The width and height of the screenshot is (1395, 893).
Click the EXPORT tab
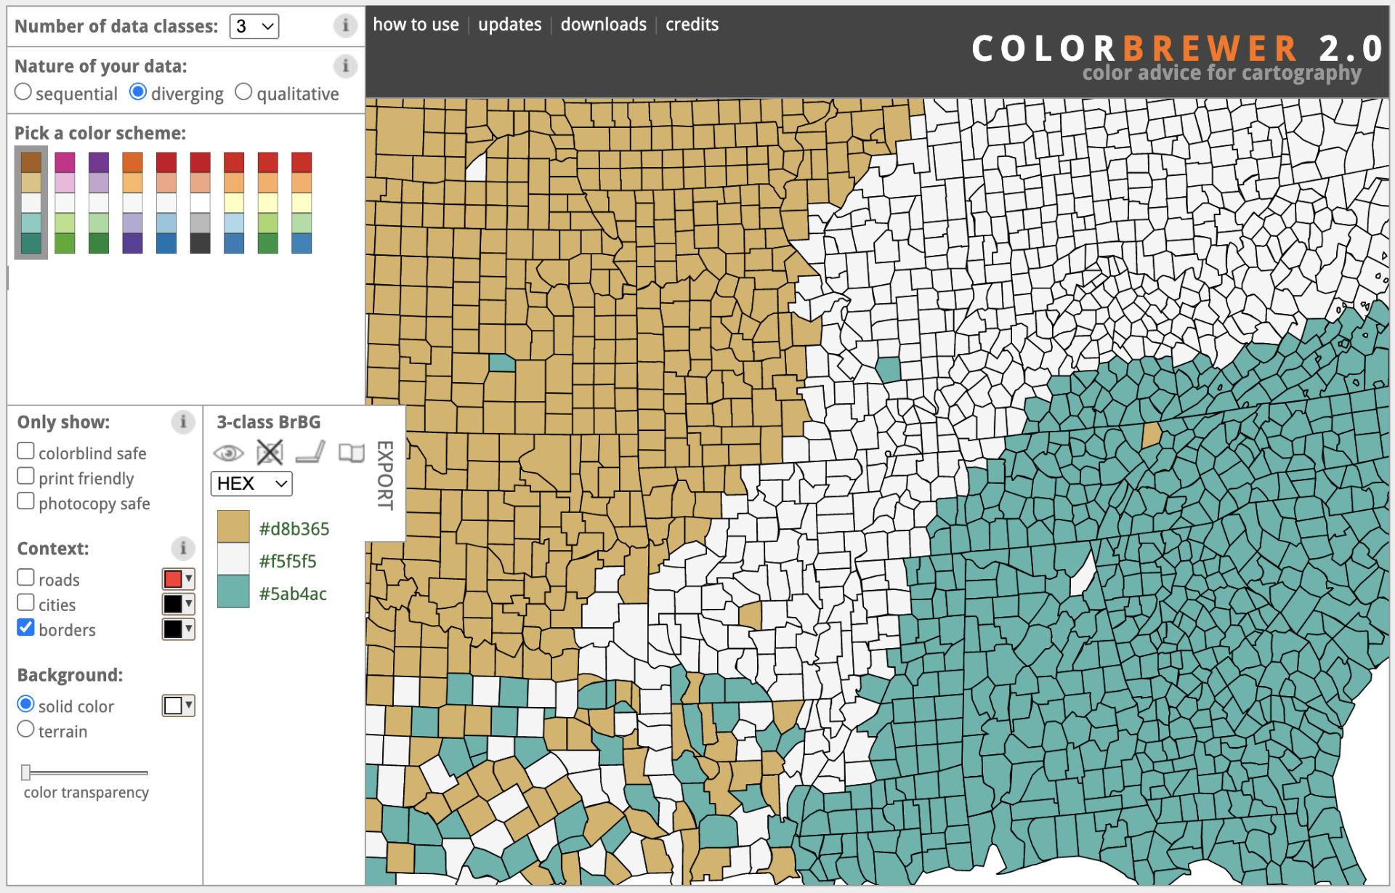[x=384, y=472]
